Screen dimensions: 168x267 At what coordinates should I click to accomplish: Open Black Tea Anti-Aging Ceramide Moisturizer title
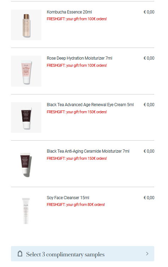[x=88, y=151]
